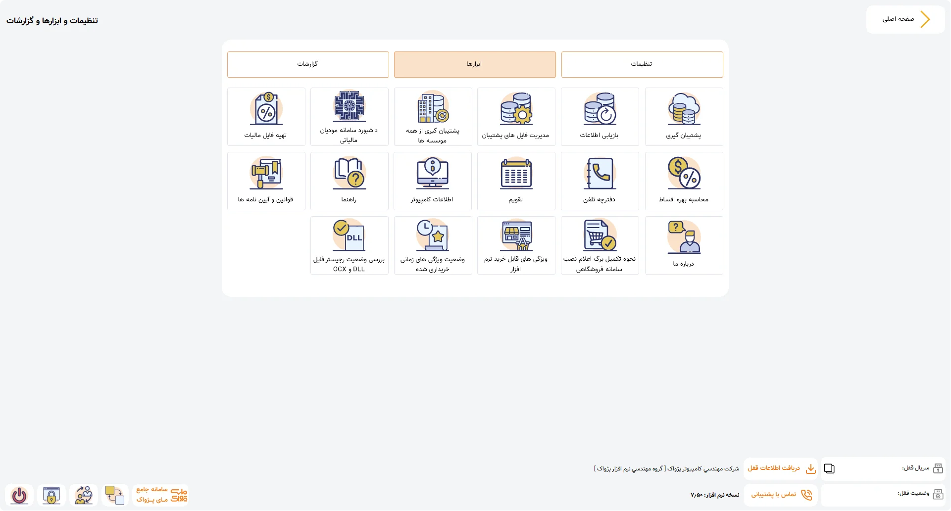Open محاسبه بهره اقساط calculator
The width and height of the screenshot is (951, 511).
click(x=684, y=181)
